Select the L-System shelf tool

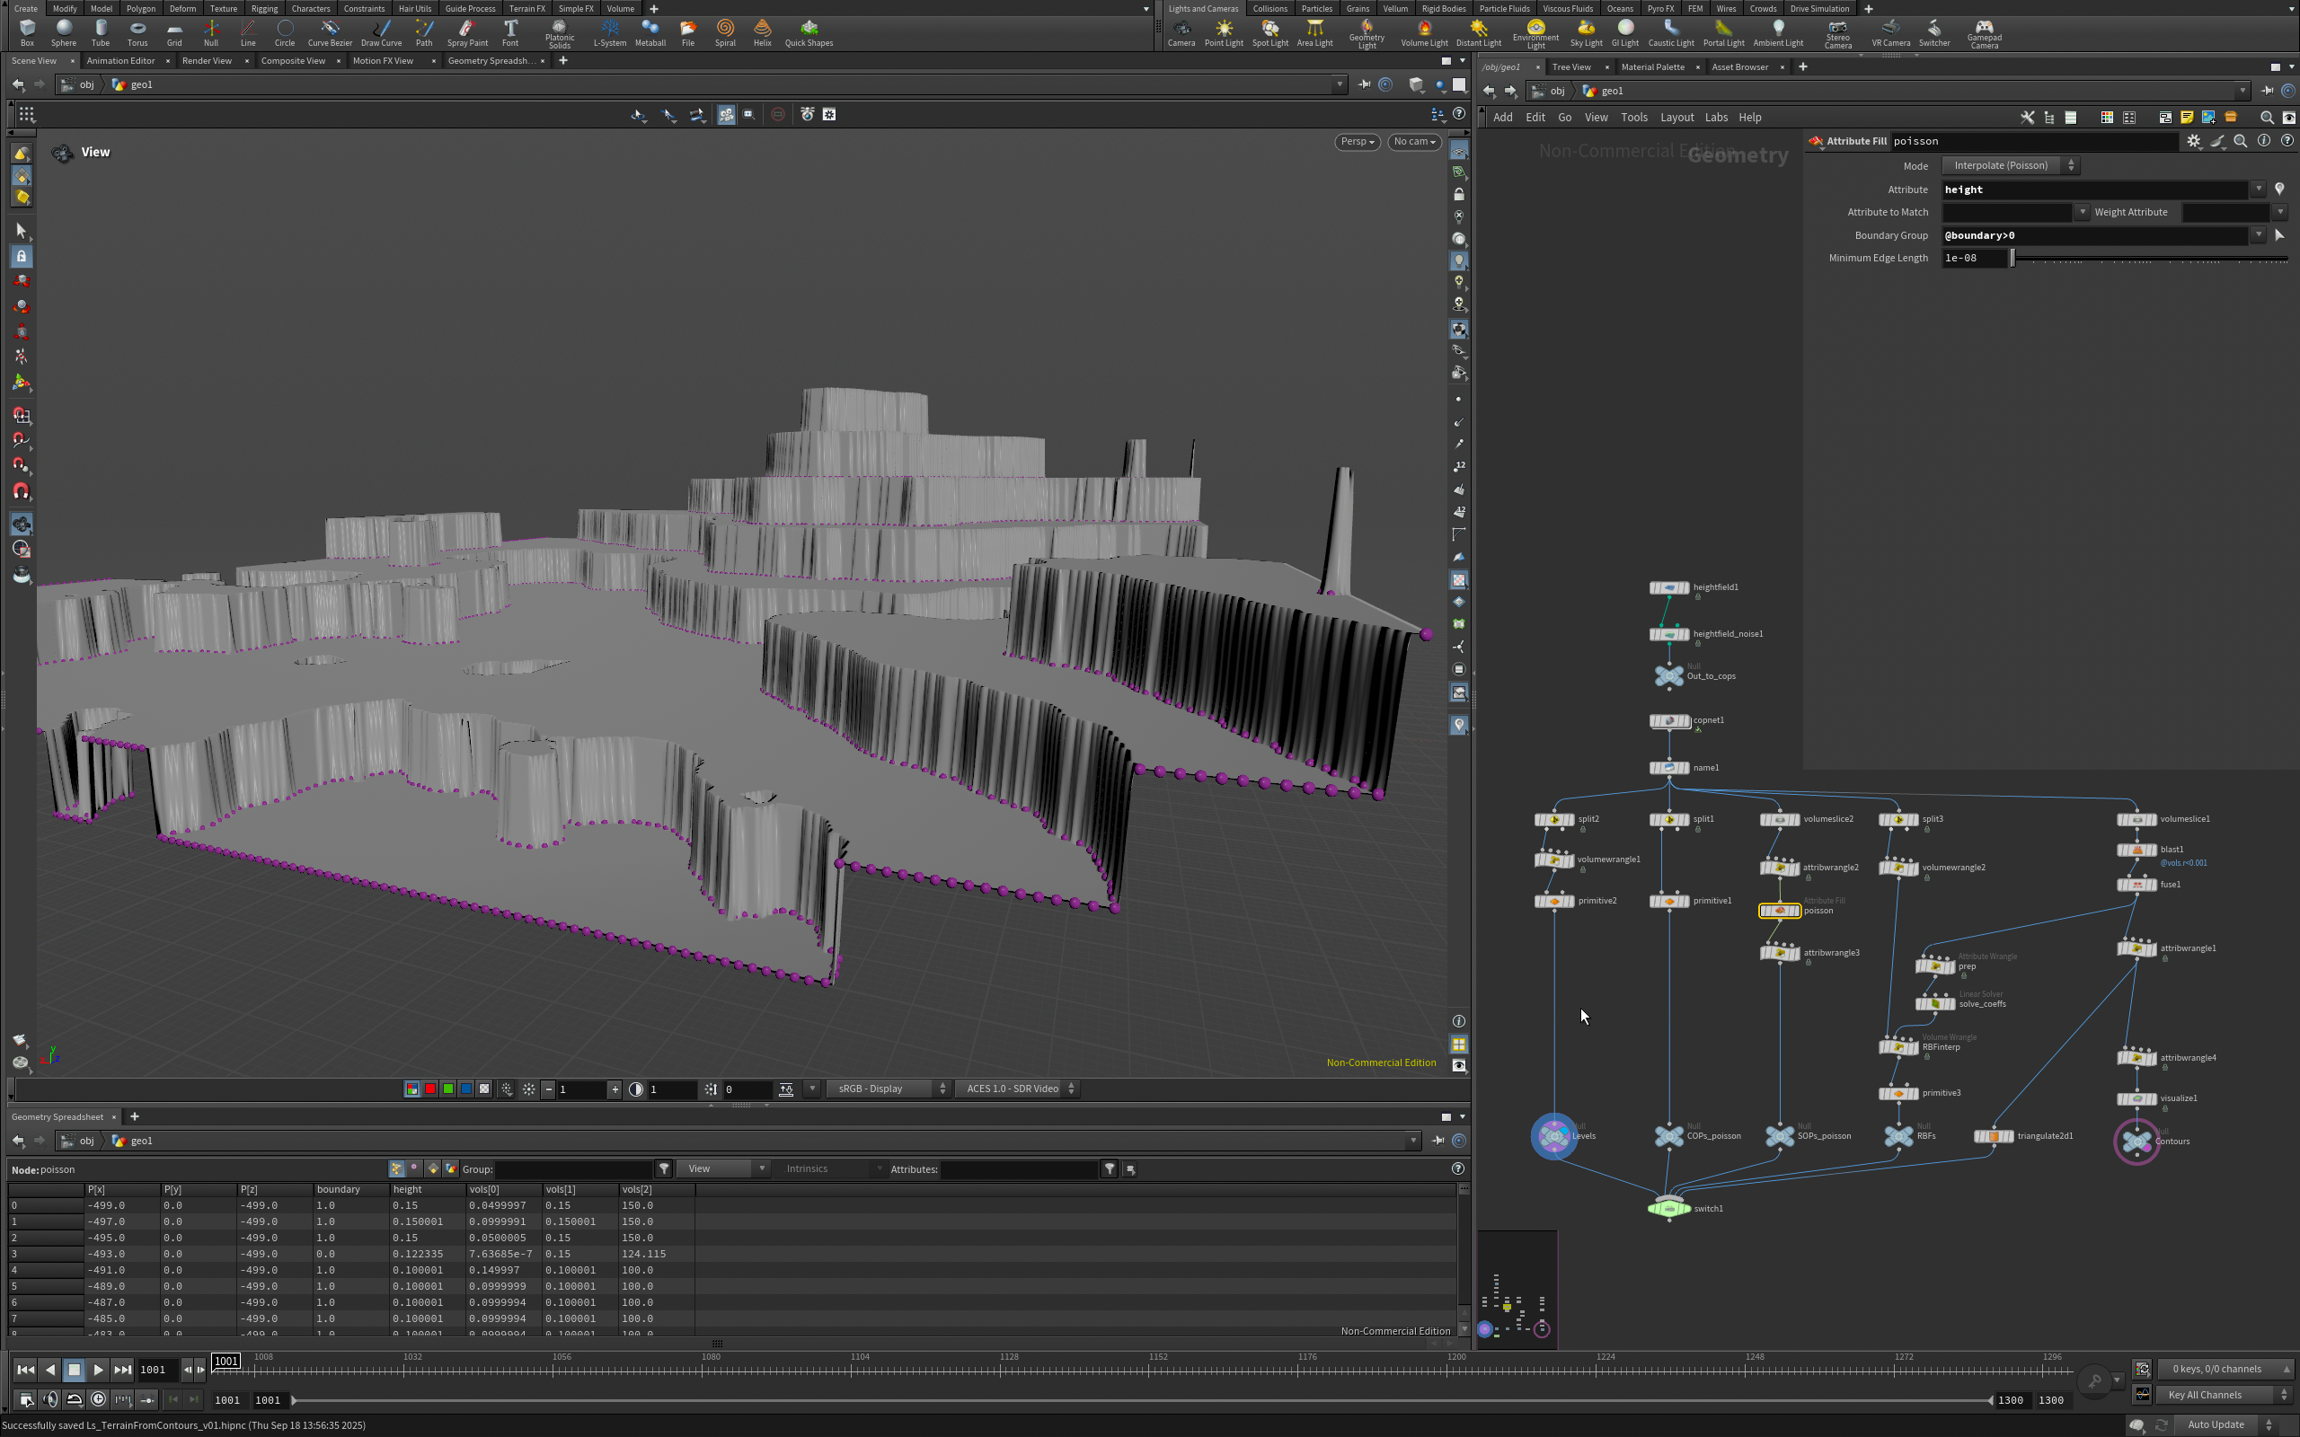coord(609,31)
